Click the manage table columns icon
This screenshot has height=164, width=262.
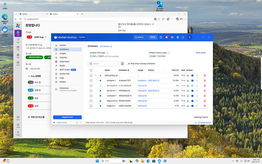[x=122, y=64]
